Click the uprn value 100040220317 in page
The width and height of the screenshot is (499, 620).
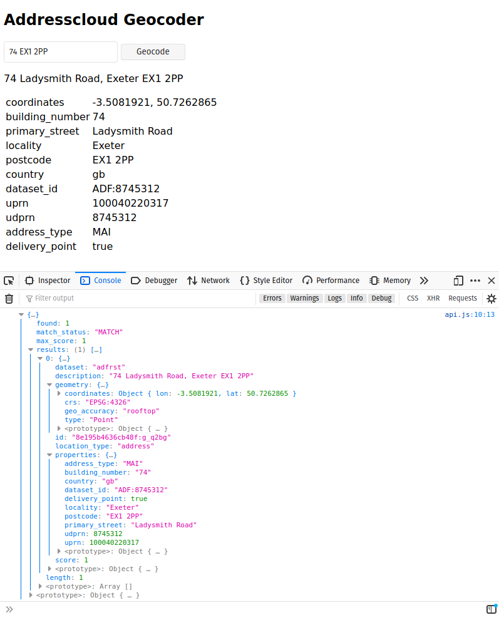coord(130,204)
